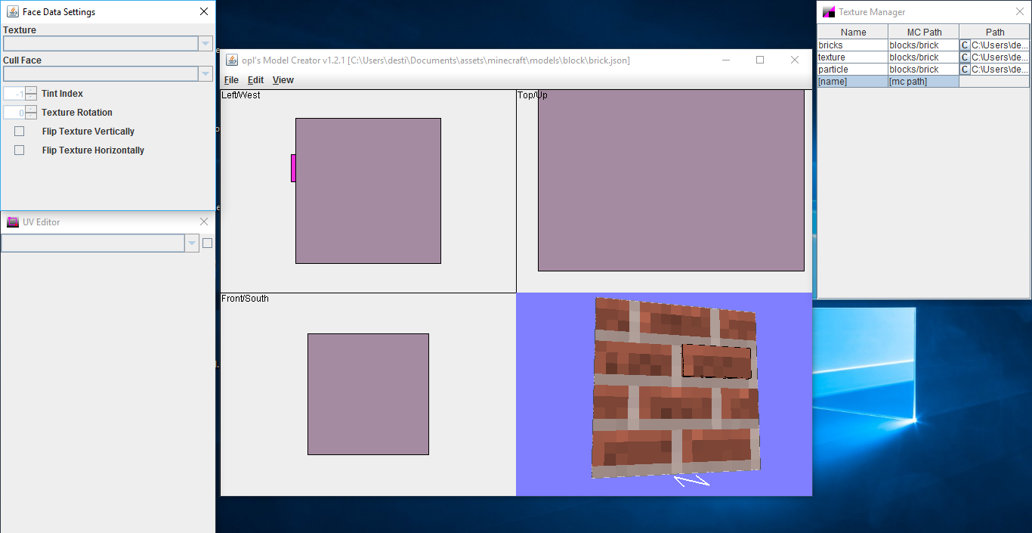Open the Edit menu

pyautogui.click(x=255, y=79)
